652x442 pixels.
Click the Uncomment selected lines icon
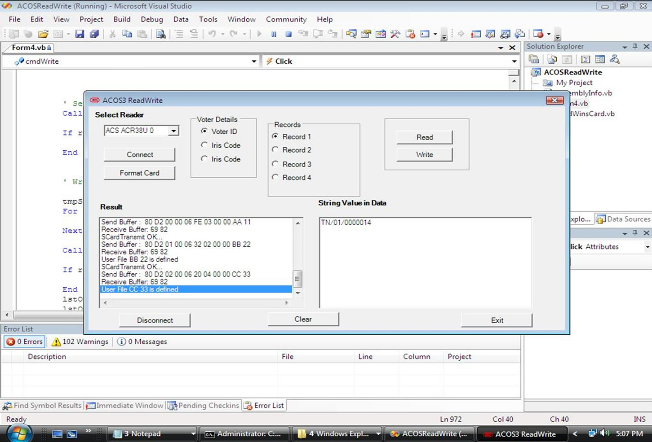point(194,34)
